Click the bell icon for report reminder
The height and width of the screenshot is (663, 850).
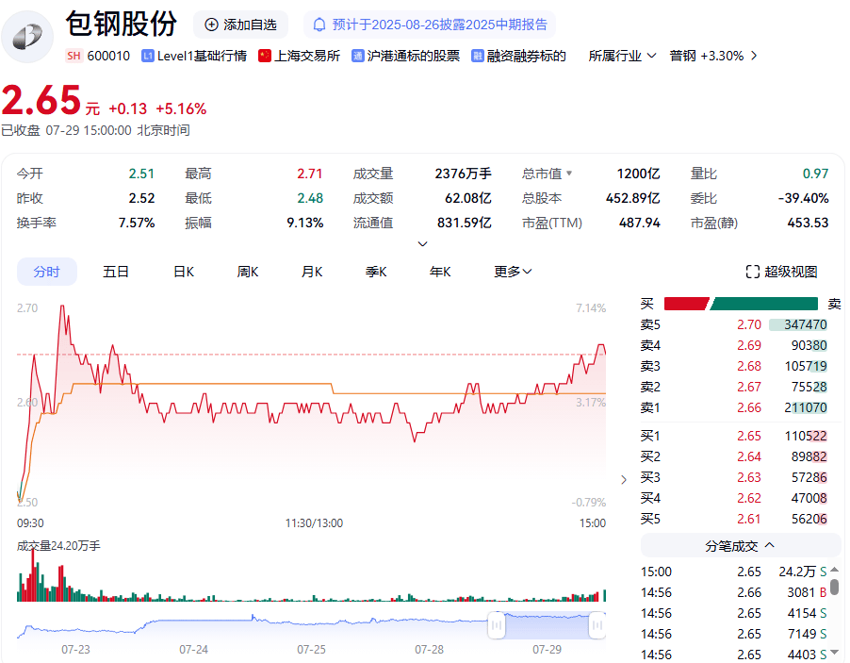coord(319,25)
